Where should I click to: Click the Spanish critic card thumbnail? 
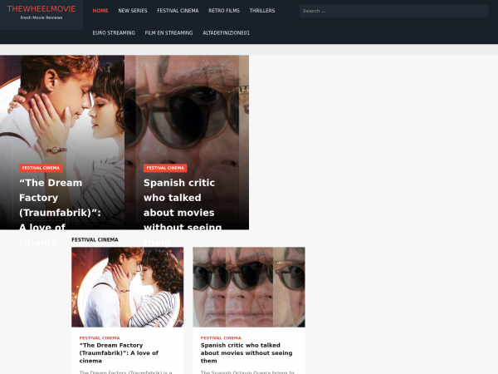(x=248, y=287)
